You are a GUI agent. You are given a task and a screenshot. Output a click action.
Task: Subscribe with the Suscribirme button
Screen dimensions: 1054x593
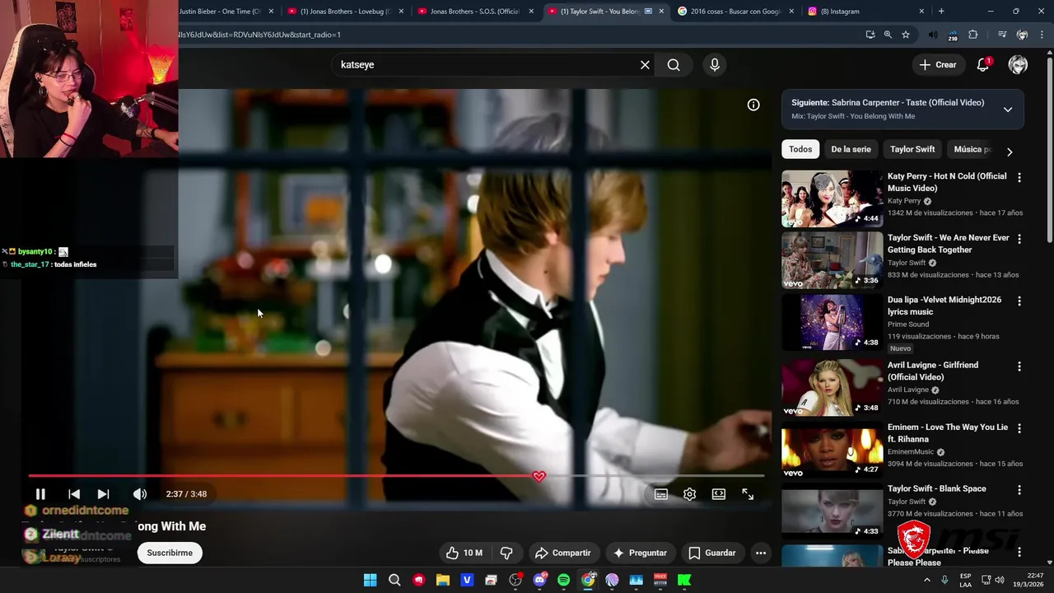pos(170,553)
